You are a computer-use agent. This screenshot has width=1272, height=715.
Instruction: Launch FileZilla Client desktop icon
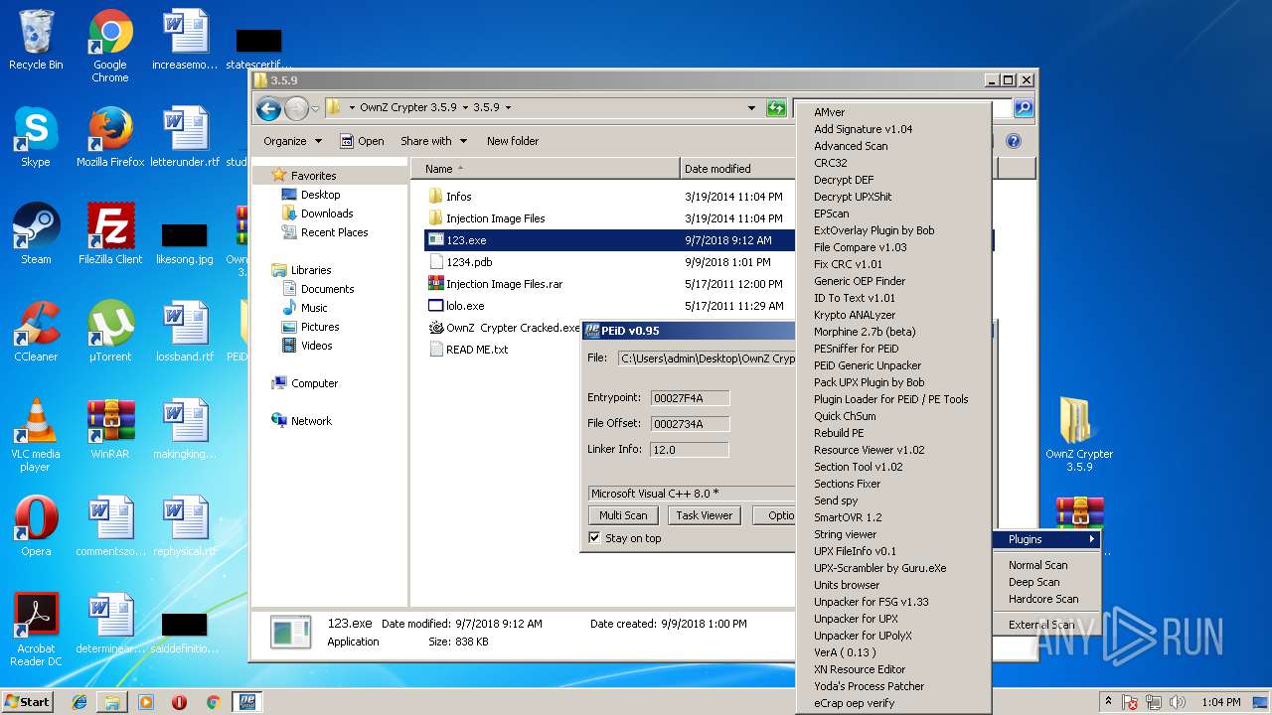[110, 235]
